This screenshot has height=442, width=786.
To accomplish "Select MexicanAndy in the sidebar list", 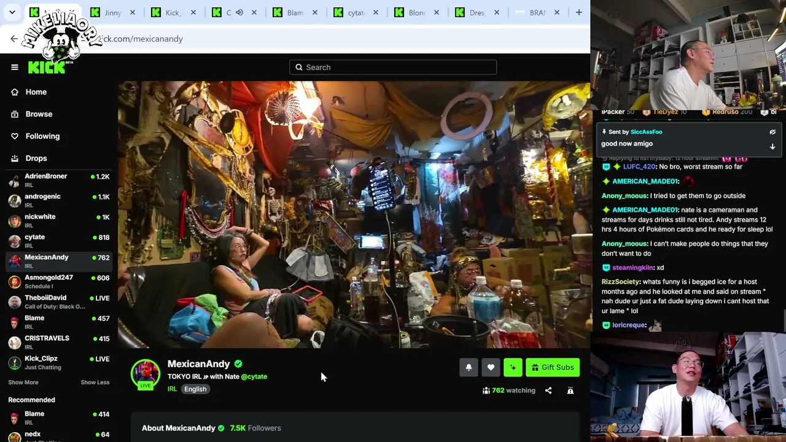I will pos(59,262).
